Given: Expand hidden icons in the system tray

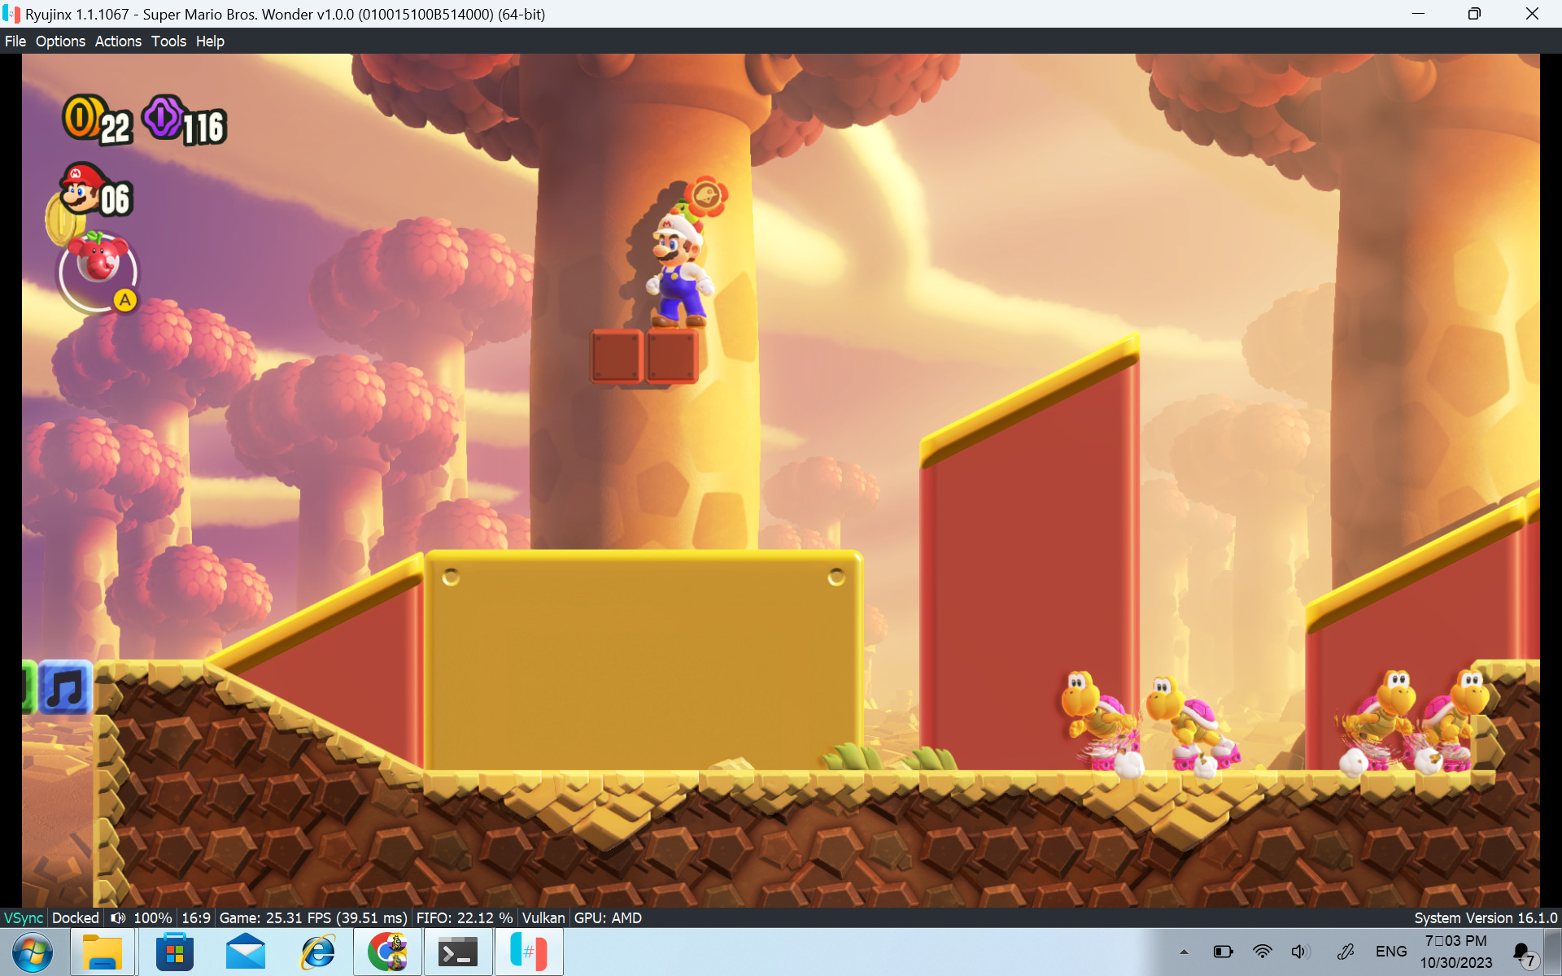Looking at the screenshot, I should [x=1185, y=951].
